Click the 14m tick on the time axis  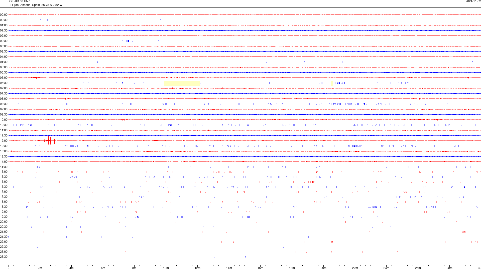click(229, 268)
